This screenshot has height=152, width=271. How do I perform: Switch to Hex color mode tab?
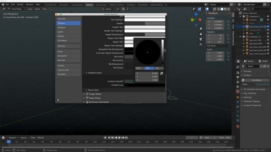[x=159, y=68]
